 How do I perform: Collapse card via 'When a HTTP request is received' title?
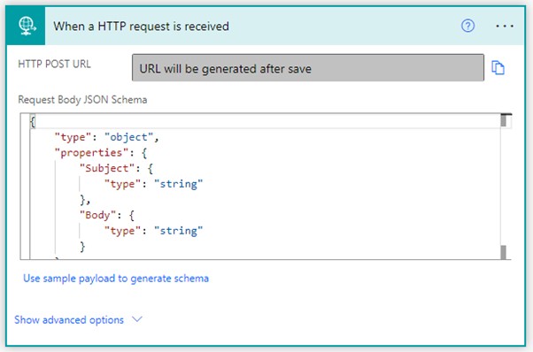141,27
